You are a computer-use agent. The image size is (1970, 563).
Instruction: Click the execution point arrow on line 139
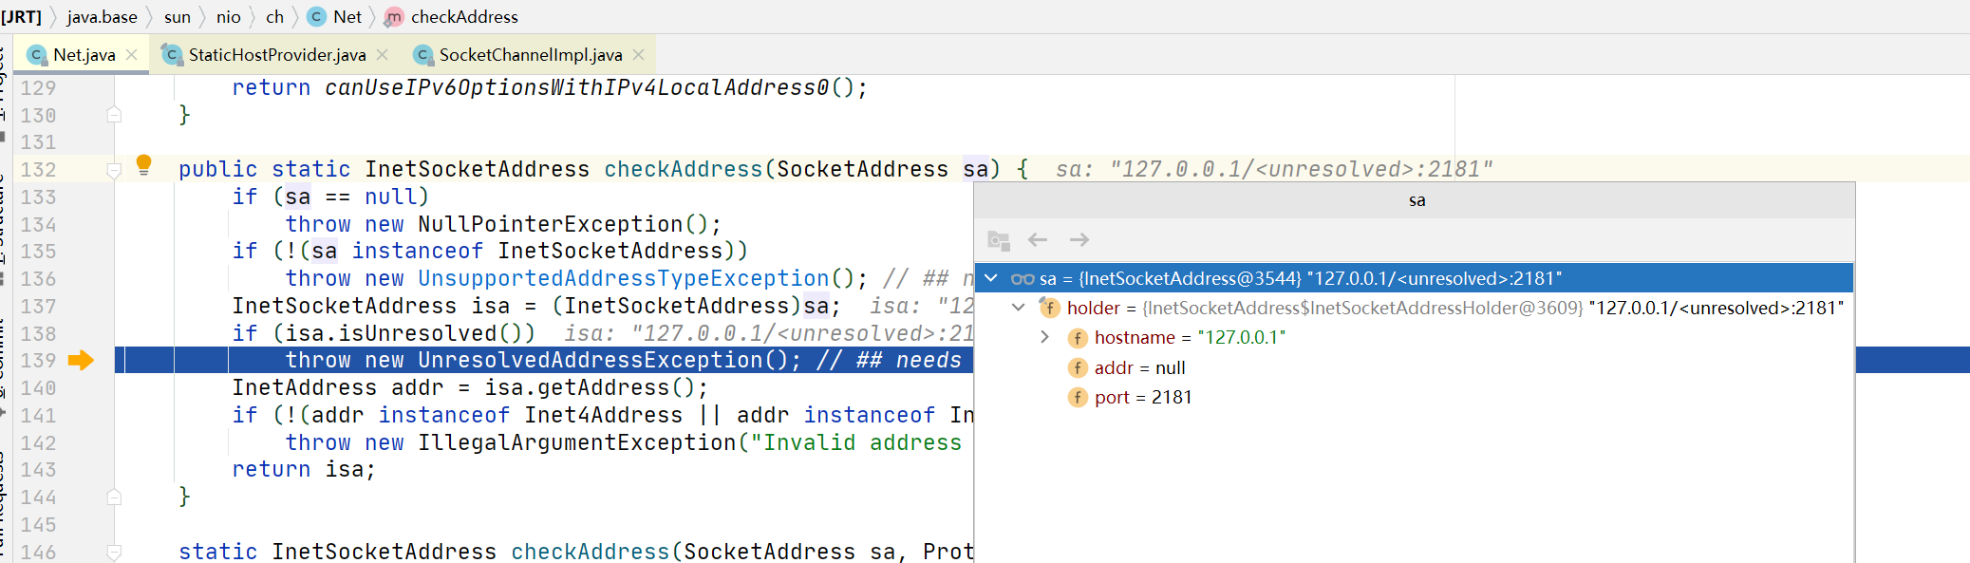tap(81, 360)
